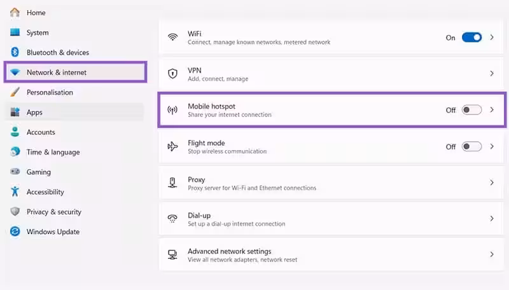Click the Bluetooth icon in the sidebar
Viewport: 509px width, 290px height.
tap(15, 52)
